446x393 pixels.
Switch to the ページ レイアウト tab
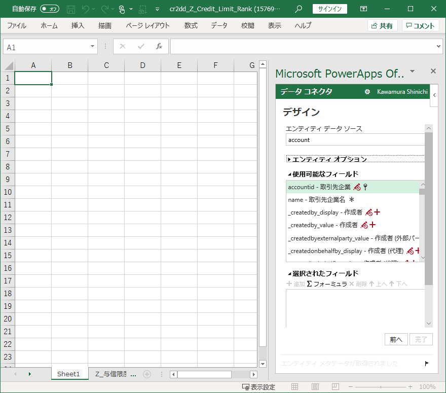[147, 26]
